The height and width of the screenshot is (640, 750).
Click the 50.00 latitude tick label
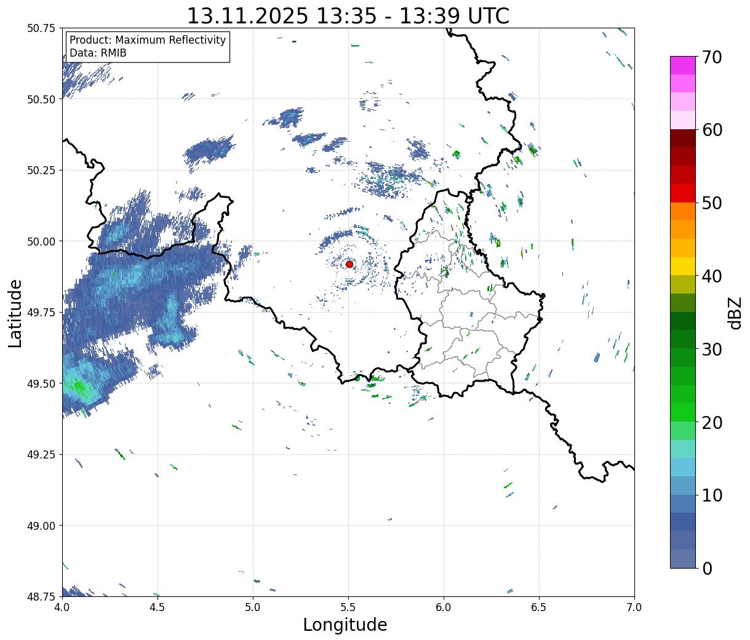point(42,241)
